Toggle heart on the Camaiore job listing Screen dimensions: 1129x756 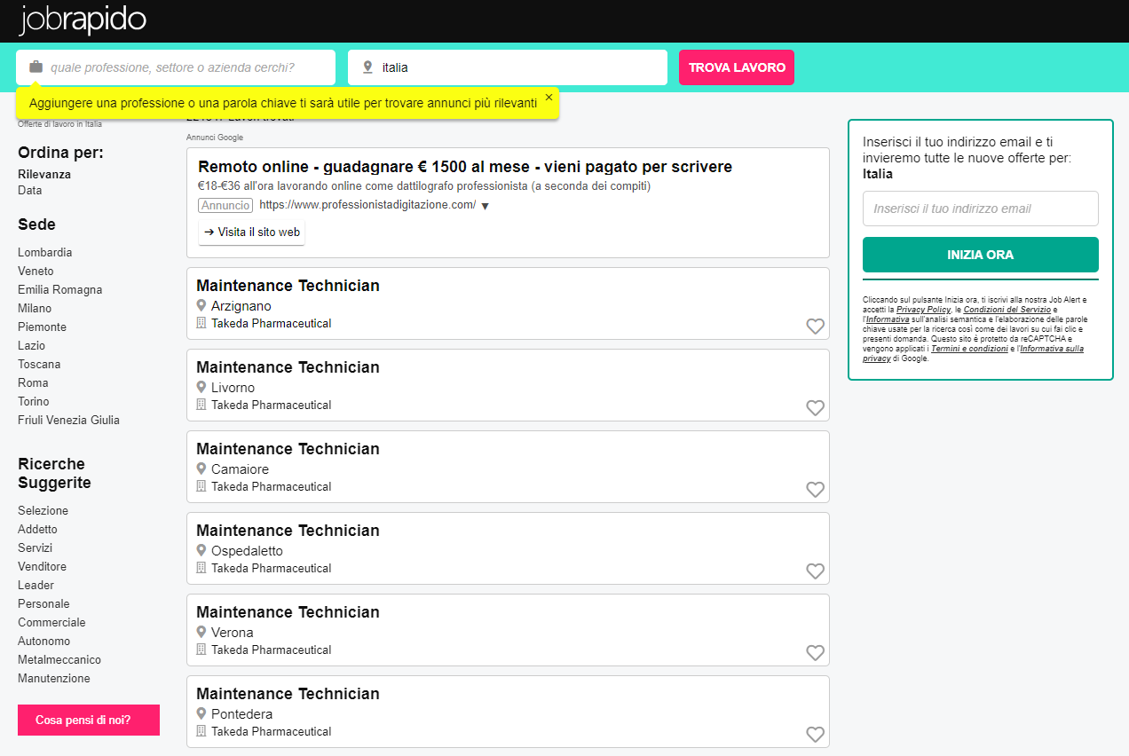(x=815, y=490)
